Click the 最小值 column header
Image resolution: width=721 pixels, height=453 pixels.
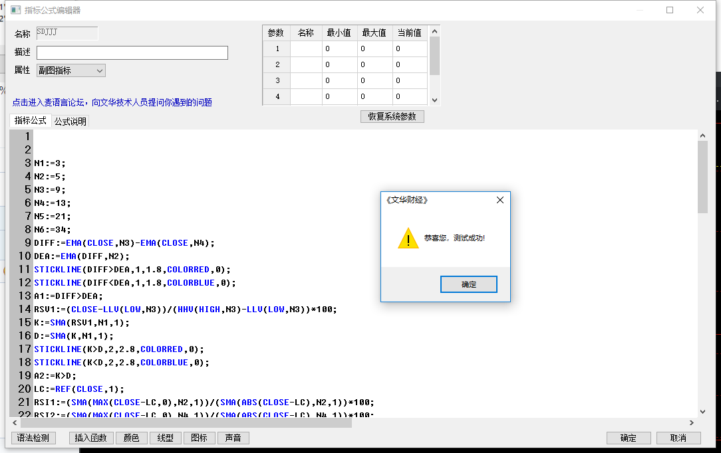[x=339, y=33]
